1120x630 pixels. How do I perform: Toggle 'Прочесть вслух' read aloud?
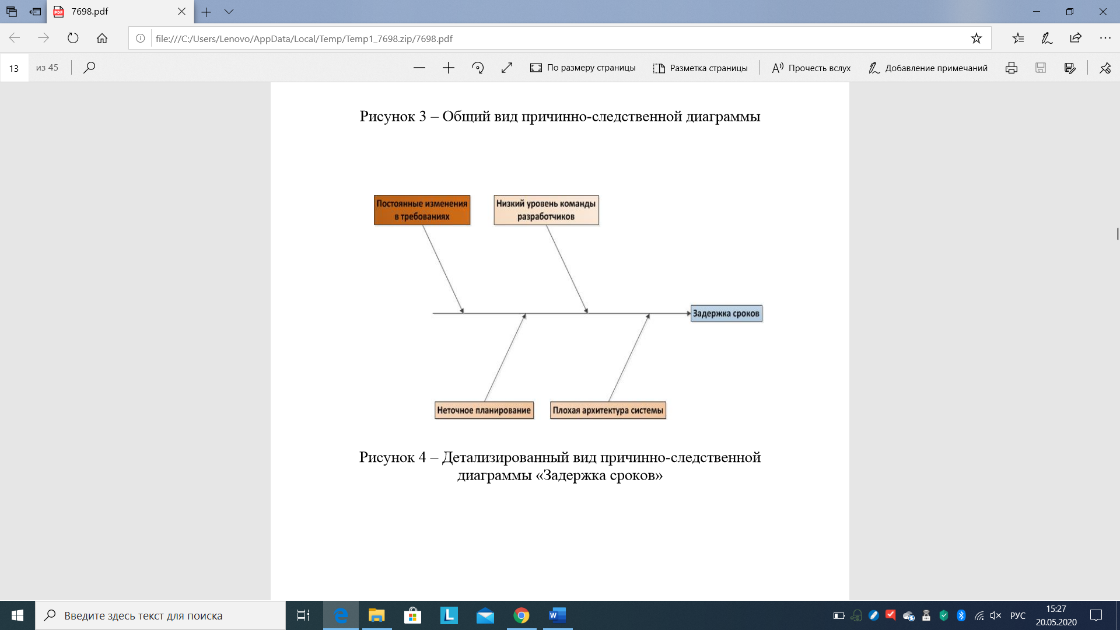click(x=811, y=68)
